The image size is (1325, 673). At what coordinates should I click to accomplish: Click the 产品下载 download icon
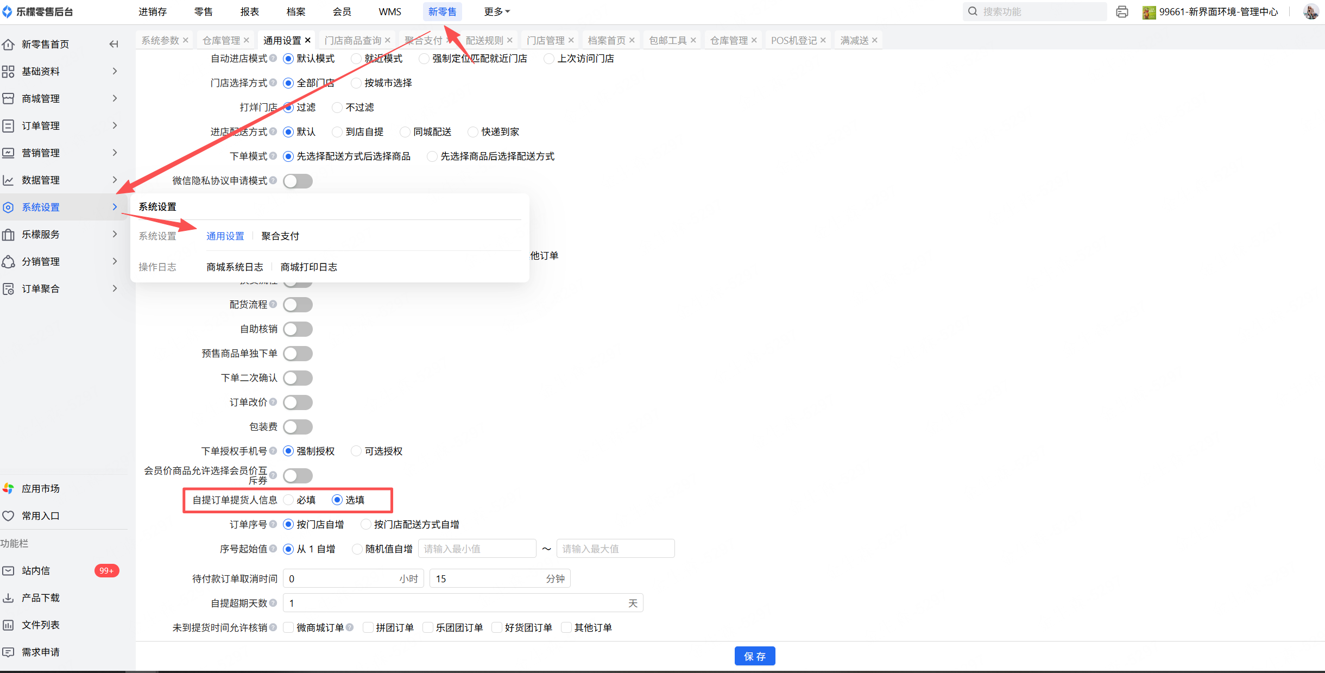(8, 597)
